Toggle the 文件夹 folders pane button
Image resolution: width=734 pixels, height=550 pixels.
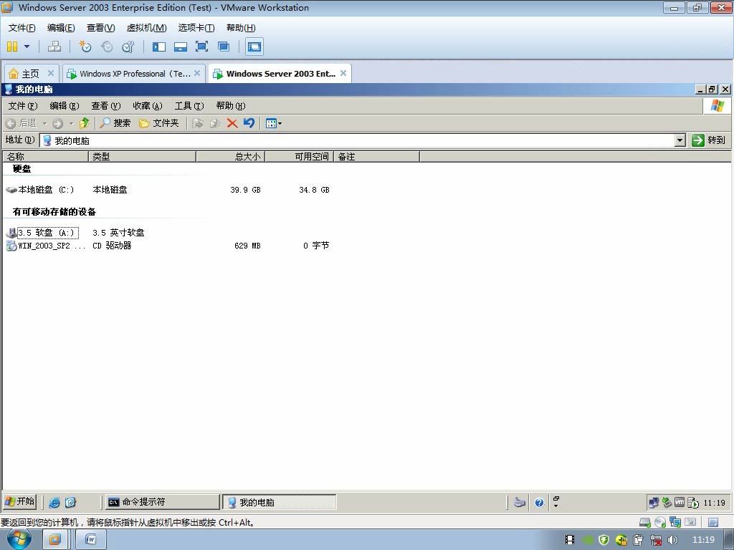click(159, 123)
